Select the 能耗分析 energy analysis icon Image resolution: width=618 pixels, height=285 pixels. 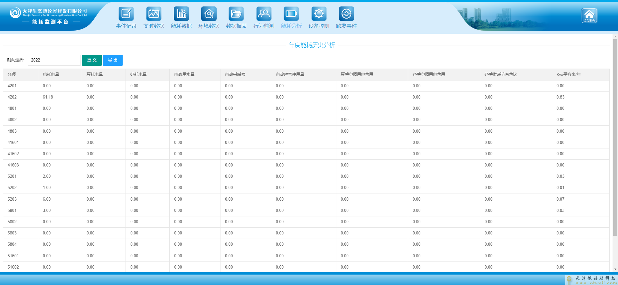click(291, 14)
